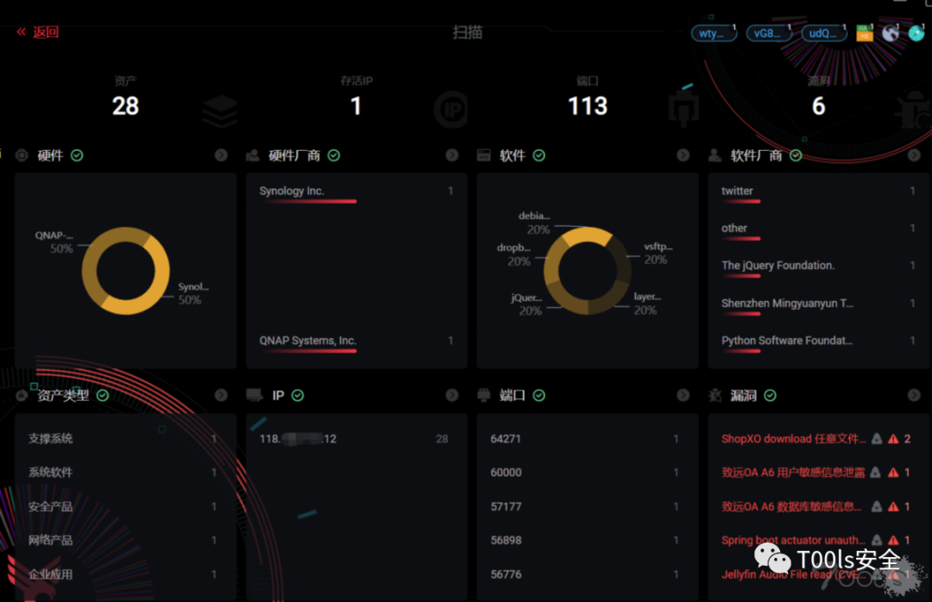
Task: Select the 支撑系统 asset type row
Action: click(x=125, y=439)
